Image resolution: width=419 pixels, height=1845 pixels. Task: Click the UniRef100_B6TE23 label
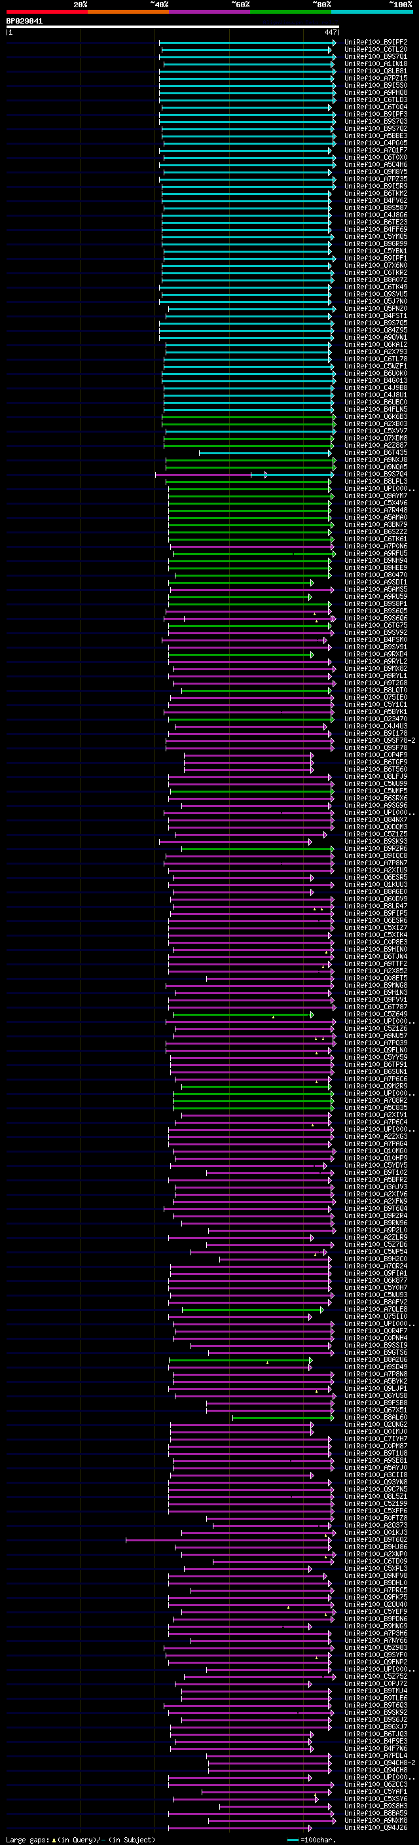pyautogui.click(x=375, y=222)
